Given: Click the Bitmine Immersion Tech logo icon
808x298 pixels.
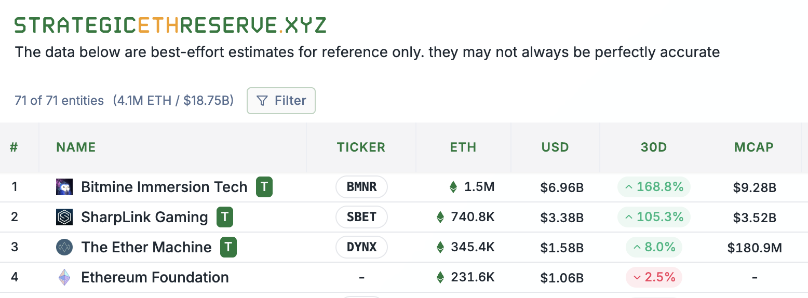Looking at the screenshot, I should coord(64,187).
